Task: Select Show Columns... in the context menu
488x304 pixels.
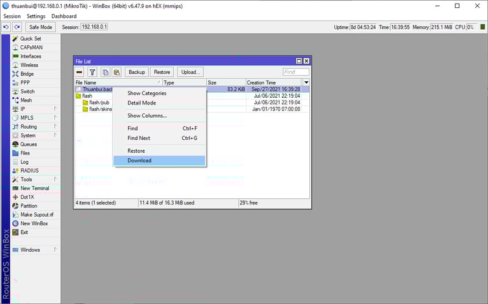Action: pos(146,115)
